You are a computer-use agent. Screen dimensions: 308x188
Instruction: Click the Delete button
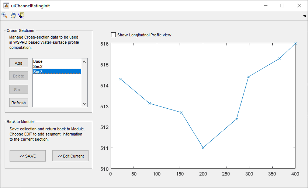[x=18, y=76]
